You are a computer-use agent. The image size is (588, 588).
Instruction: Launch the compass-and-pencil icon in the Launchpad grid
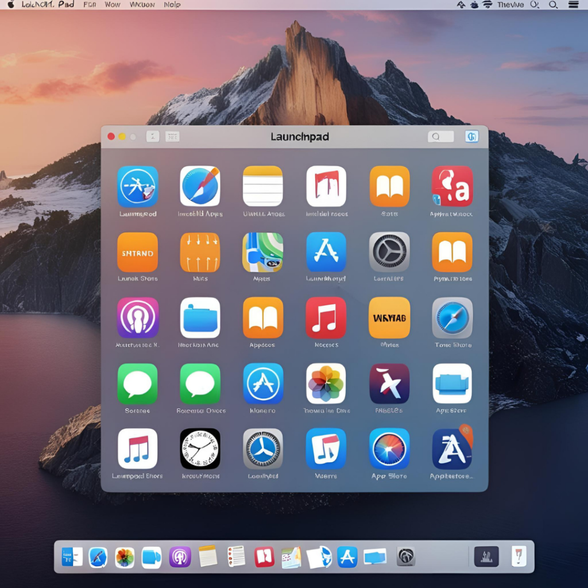[x=200, y=187]
